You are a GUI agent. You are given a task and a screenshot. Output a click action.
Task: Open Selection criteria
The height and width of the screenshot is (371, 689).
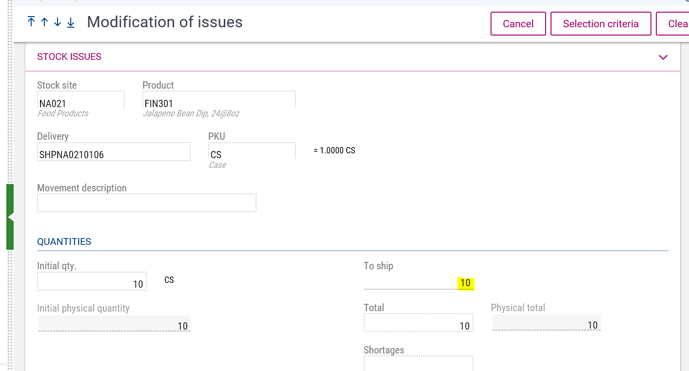click(x=600, y=24)
